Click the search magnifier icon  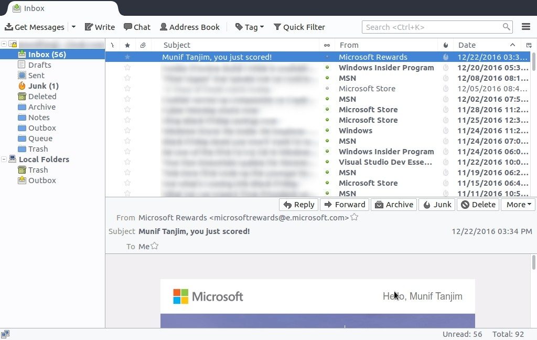pyautogui.click(x=506, y=27)
